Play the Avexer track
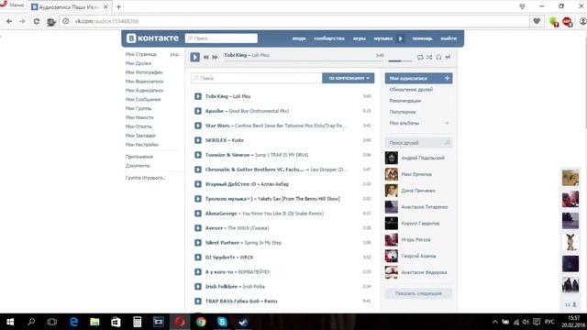587x330 pixels. coord(198,228)
